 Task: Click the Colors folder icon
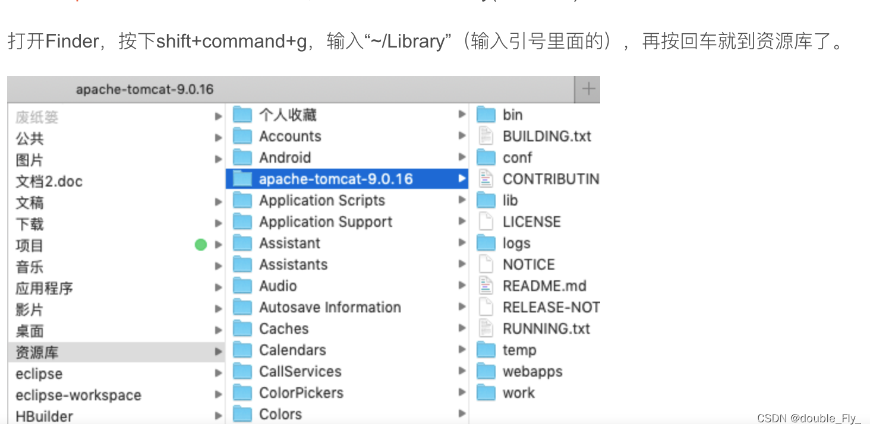242,414
